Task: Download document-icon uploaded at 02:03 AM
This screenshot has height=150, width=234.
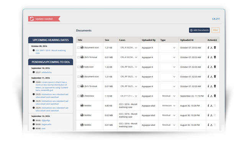Action: point(211,77)
